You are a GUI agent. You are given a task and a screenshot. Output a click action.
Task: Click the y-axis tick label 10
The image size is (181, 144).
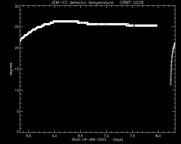point(17,90)
